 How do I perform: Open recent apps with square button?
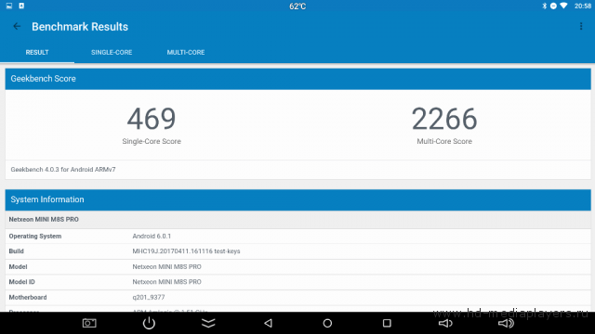(x=387, y=323)
